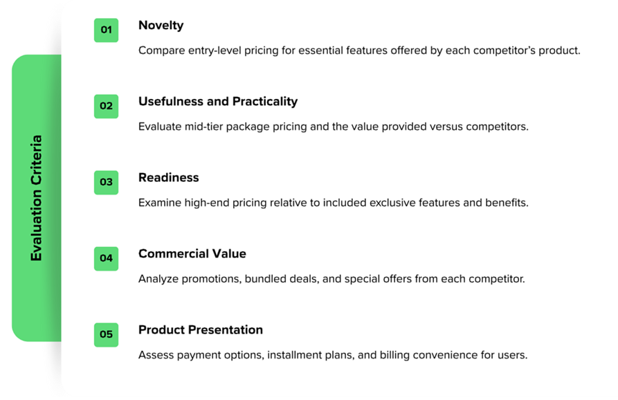This screenshot has width=618, height=400.
Task: Click the Product Presentation heading
Action: coord(200,330)
